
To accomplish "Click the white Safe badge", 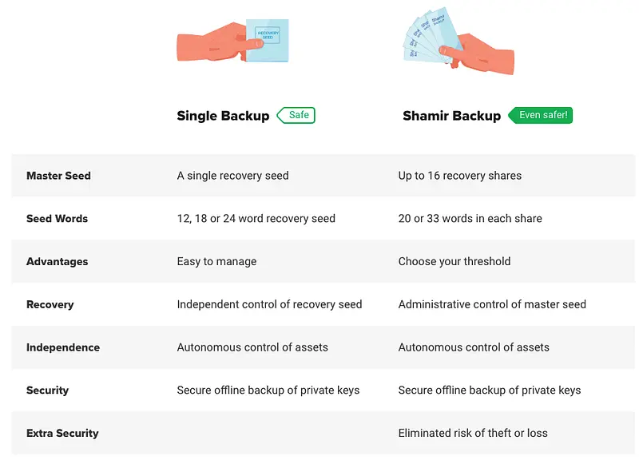I will 296,115.
